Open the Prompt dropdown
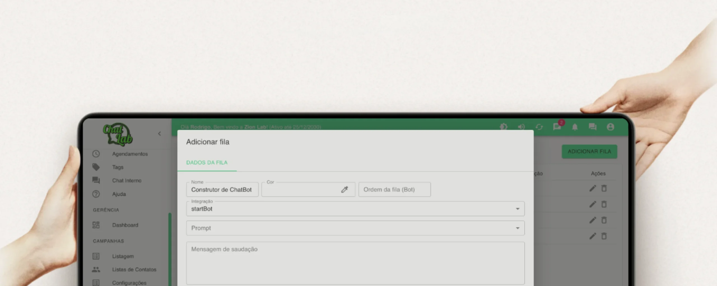The width and height of the screenshot is (717, 286). [x=355, y=228]
